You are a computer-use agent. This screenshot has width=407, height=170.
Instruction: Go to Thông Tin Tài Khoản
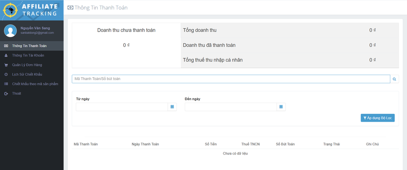pos(27,55)
